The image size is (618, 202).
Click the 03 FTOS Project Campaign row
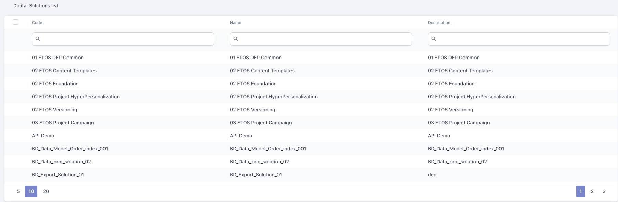(x=63, y=123)
